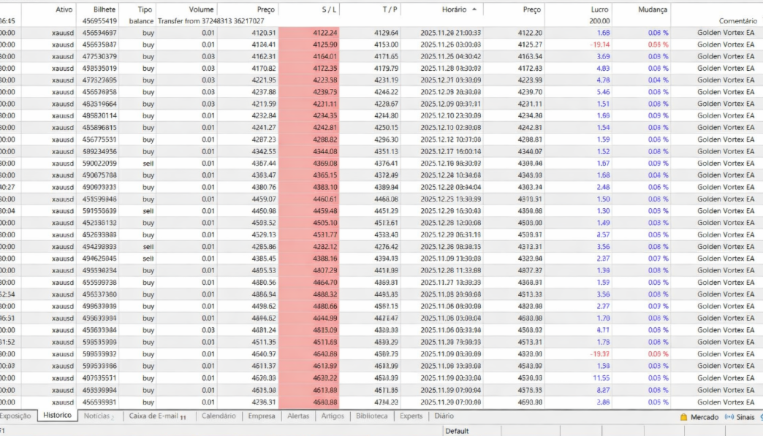This screenshot has height=436, width=763.
Task: Click the -19.14 loss value
Action: pyautogui.click(x=599, y=45)
